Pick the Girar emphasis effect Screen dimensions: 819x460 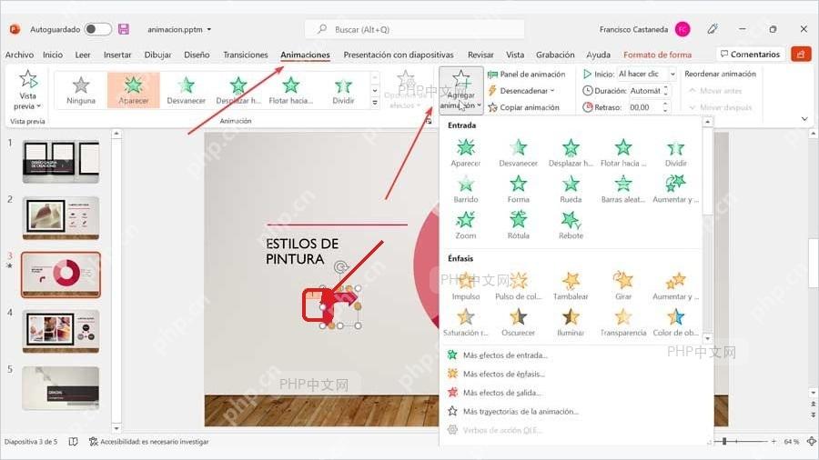(623, 285)
